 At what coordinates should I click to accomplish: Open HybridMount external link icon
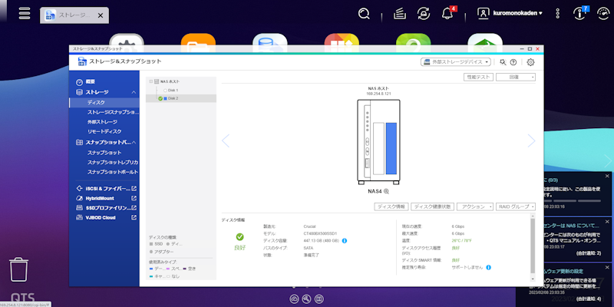click(134, 198)
